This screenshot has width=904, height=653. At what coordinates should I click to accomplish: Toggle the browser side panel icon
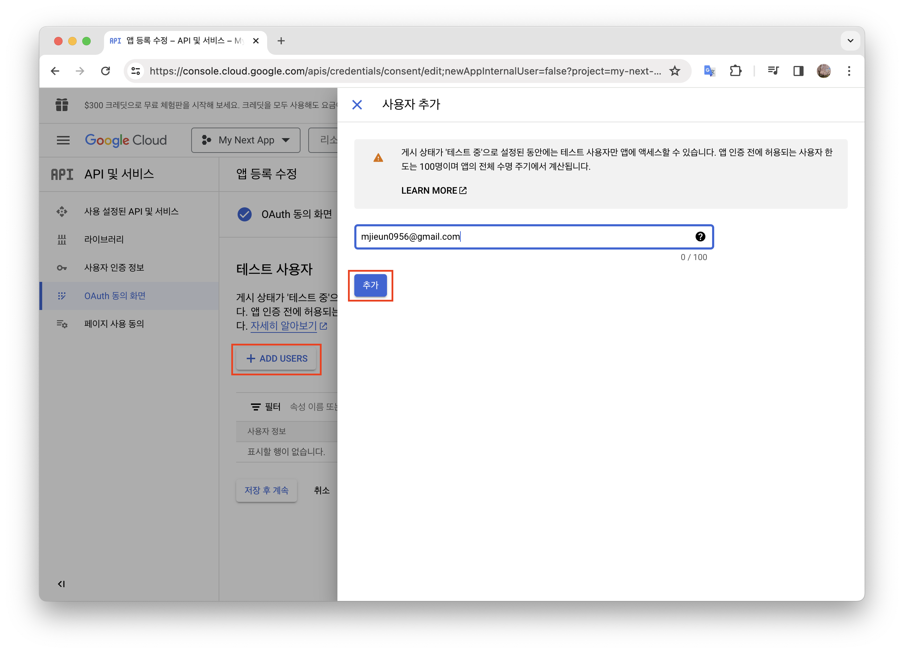(798, 71)
